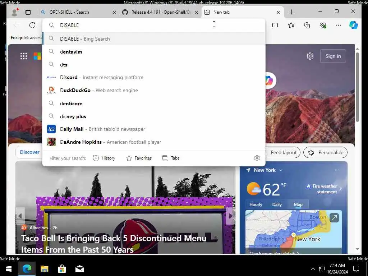Pick the disney plus suggestion
This screenshot has height=276, width=368.
point(154,116)
